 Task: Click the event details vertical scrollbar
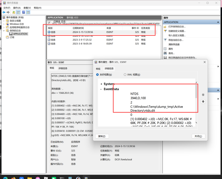(x=196, y=106)
